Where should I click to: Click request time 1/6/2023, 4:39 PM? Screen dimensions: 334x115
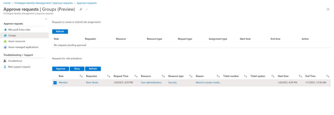click(x=123, y=83)
